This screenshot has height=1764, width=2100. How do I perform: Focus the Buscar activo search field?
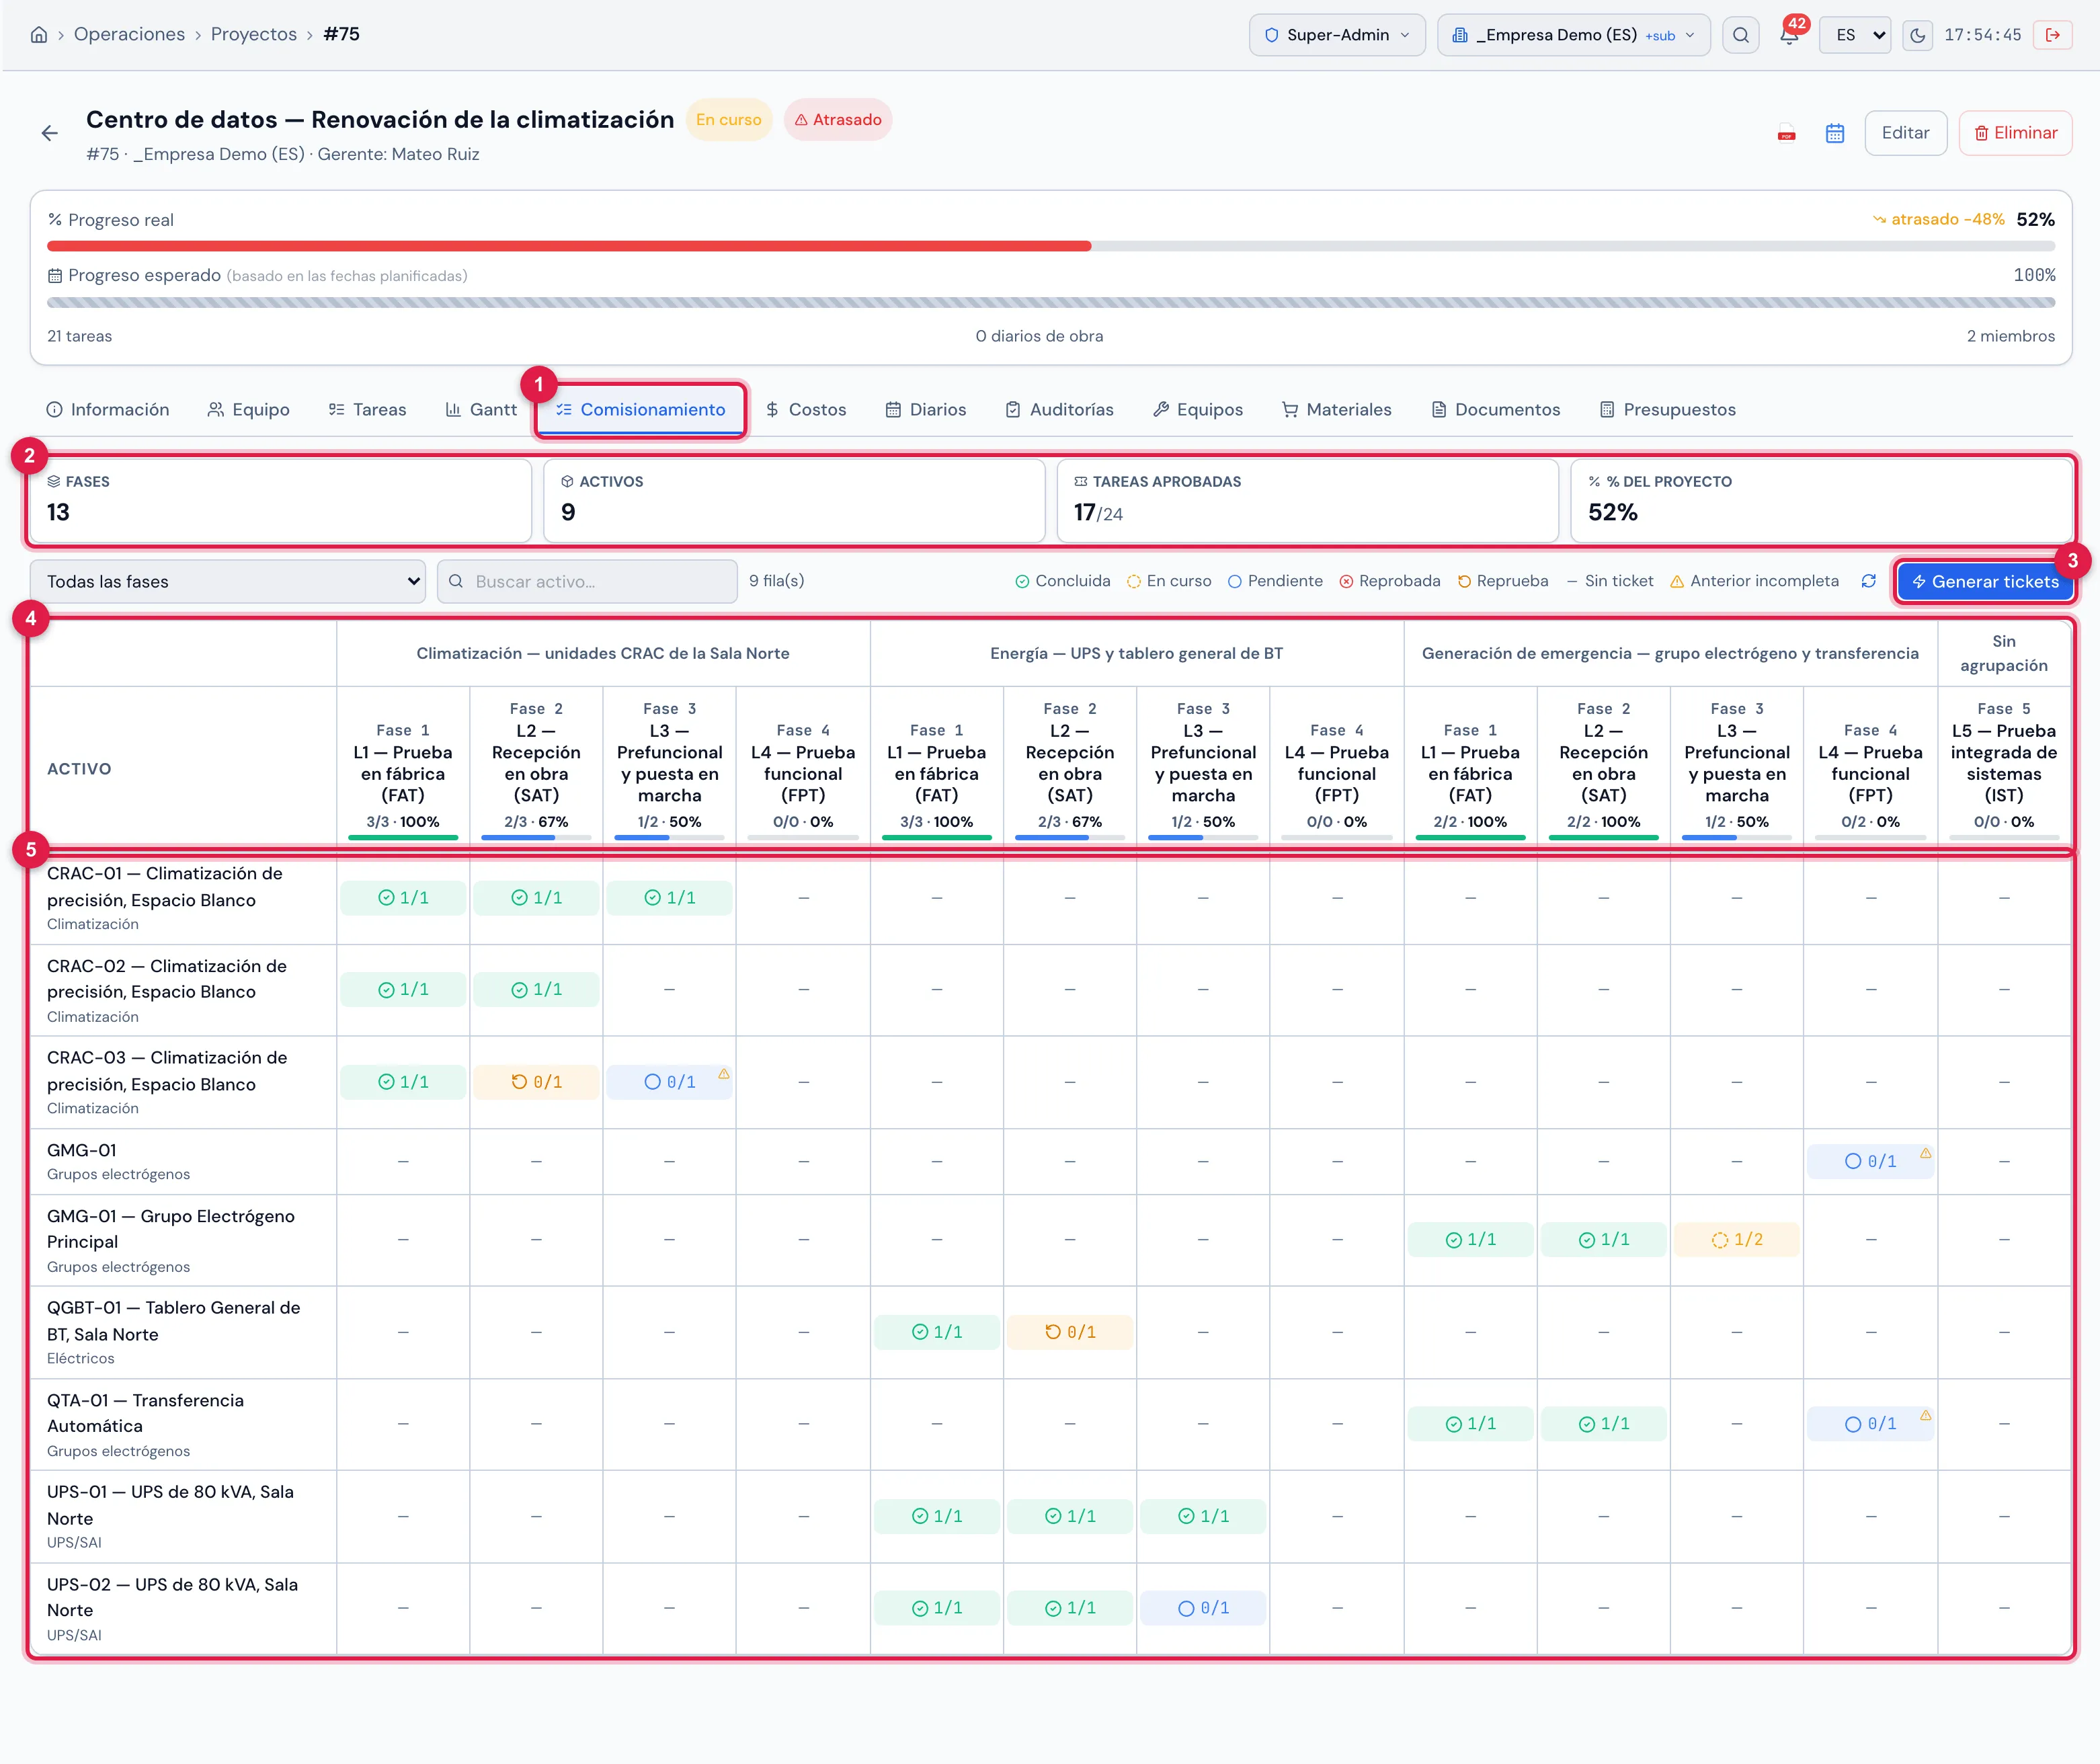point(587,581)
